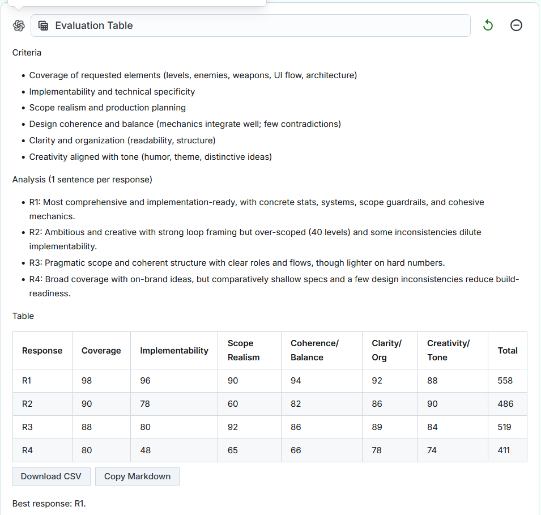This screenshot has height=515, width=541.
Task: Select the R3 row label cell
Action: point(27,427)
